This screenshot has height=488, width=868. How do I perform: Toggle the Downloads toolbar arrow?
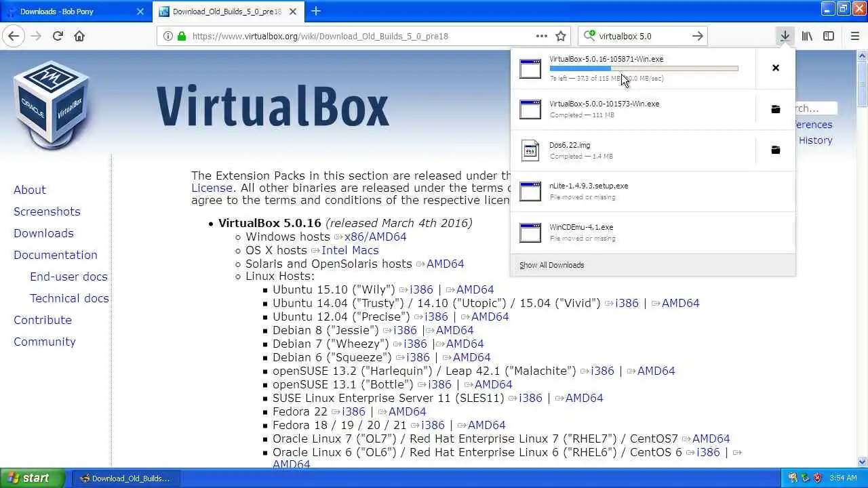point(785,36)
